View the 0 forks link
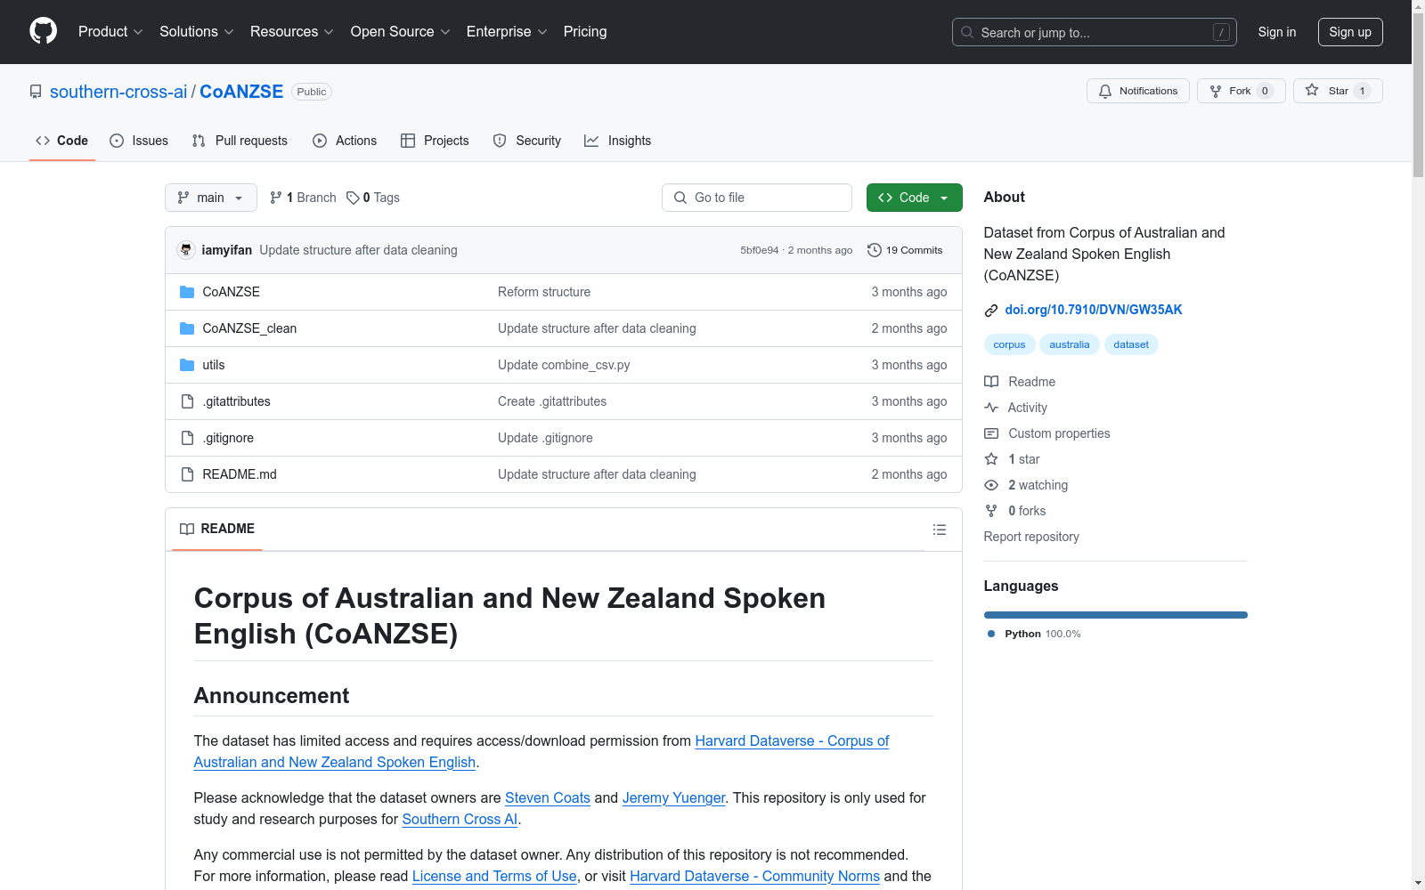The height and width of the screenshot is (890, 1425). (x=1015, y=511)
